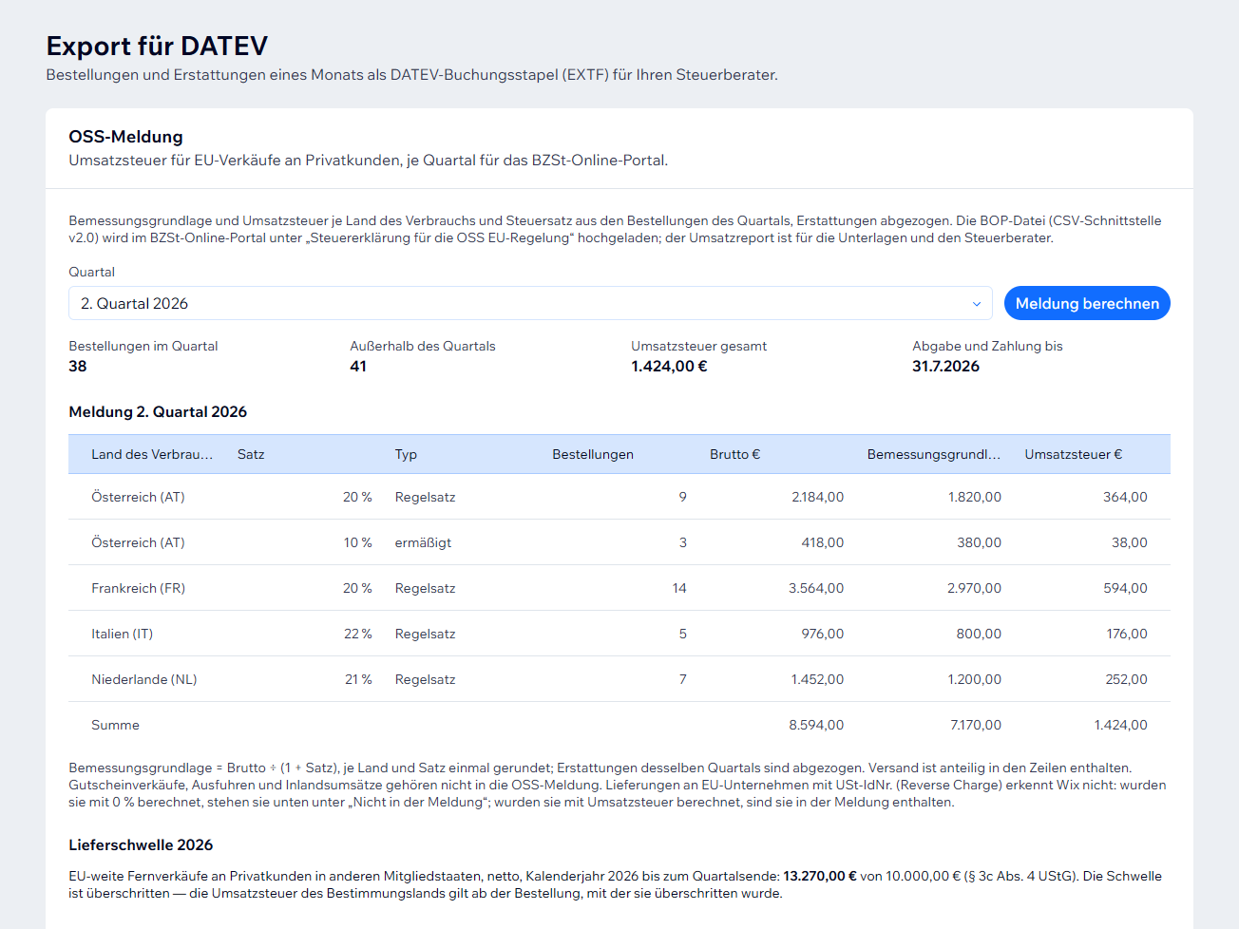Click the 800,00 Bemessungsgrundlage value

coord(979,634)
